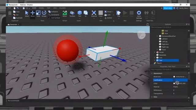The width and height of the screenshot is (196, 110).
Task: Toggle the Collisions option
Action: (x=53, y=12)
